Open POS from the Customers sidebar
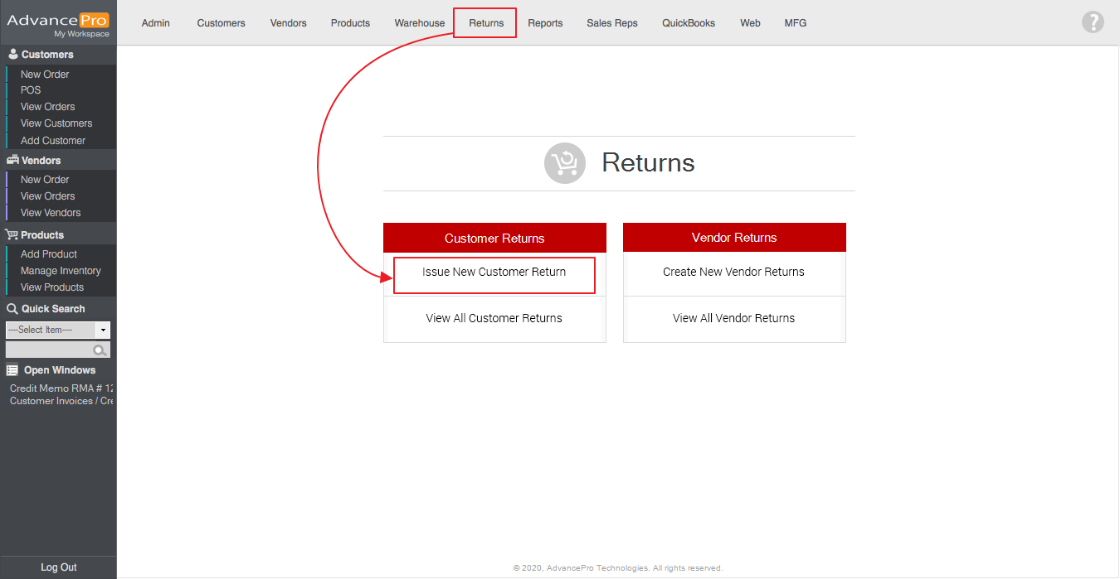This screenshot has height=579, width=1120. (x=31, y=90)
